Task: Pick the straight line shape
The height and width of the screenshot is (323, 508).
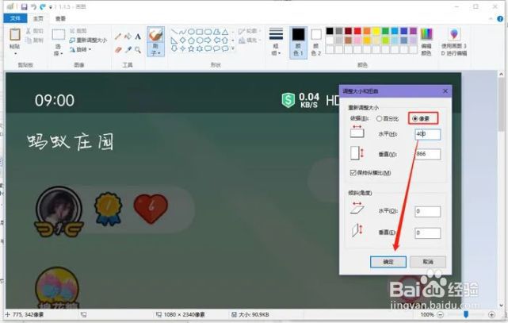Action: point(174,32)
